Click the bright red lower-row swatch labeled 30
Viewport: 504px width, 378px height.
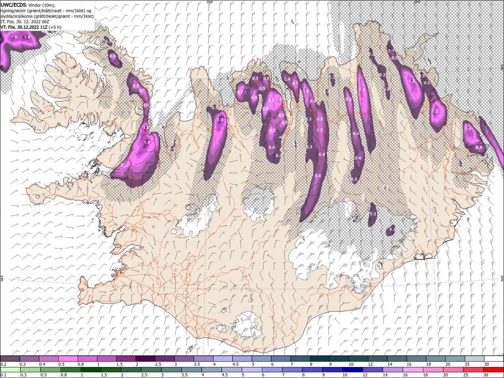[x=494, y=370]
